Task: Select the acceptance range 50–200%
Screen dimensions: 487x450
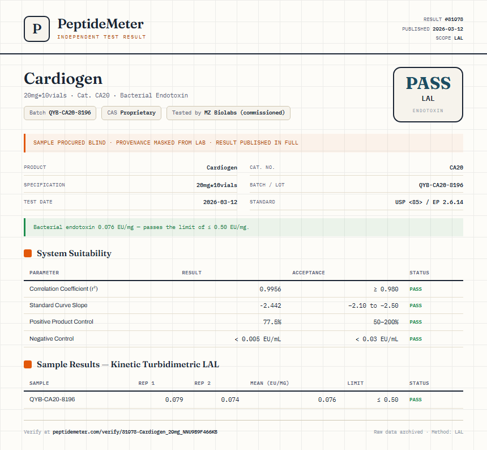Action: point(386,322)
